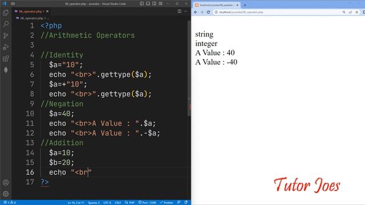This screenshot has width=365, height=205.
Task: Open the Run and Debug view
Action: pos(6,47)
